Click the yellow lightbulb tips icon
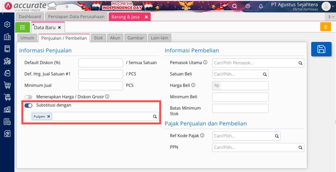The height and width of the screenshot is (172, 336). click(325, 27)
